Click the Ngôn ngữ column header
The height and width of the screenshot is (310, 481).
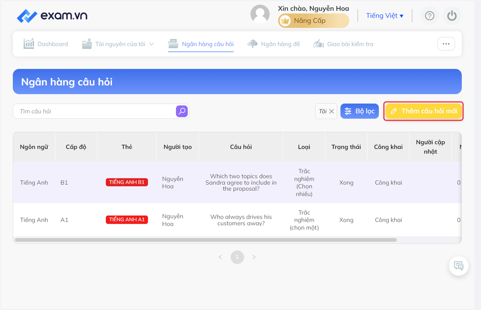click(x=34, y=147)
